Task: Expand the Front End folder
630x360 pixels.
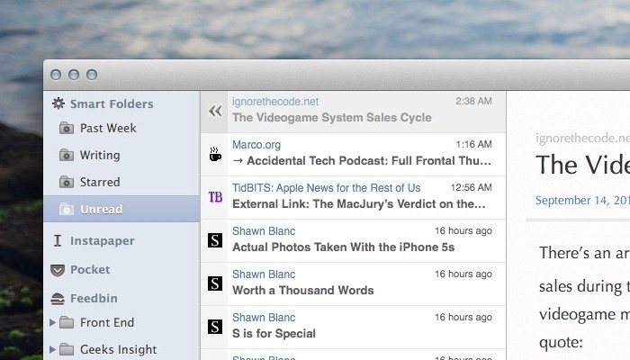Action: pyautogui.click(x=53, y=322)
